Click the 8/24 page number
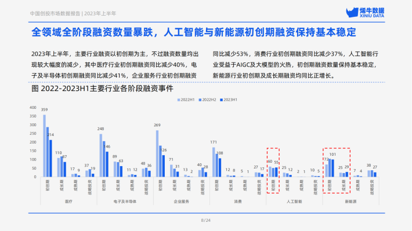Viewport: 412px width, 231px height. (x=206, y=220)
